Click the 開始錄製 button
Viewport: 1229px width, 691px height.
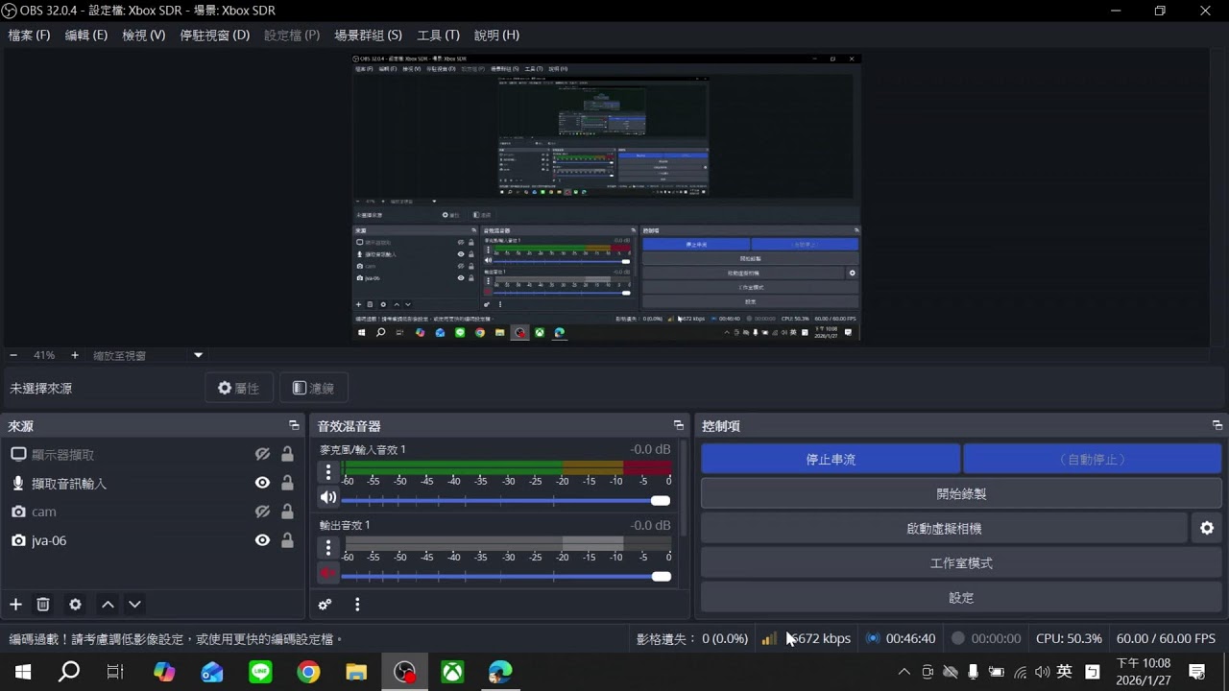(961, 494)
